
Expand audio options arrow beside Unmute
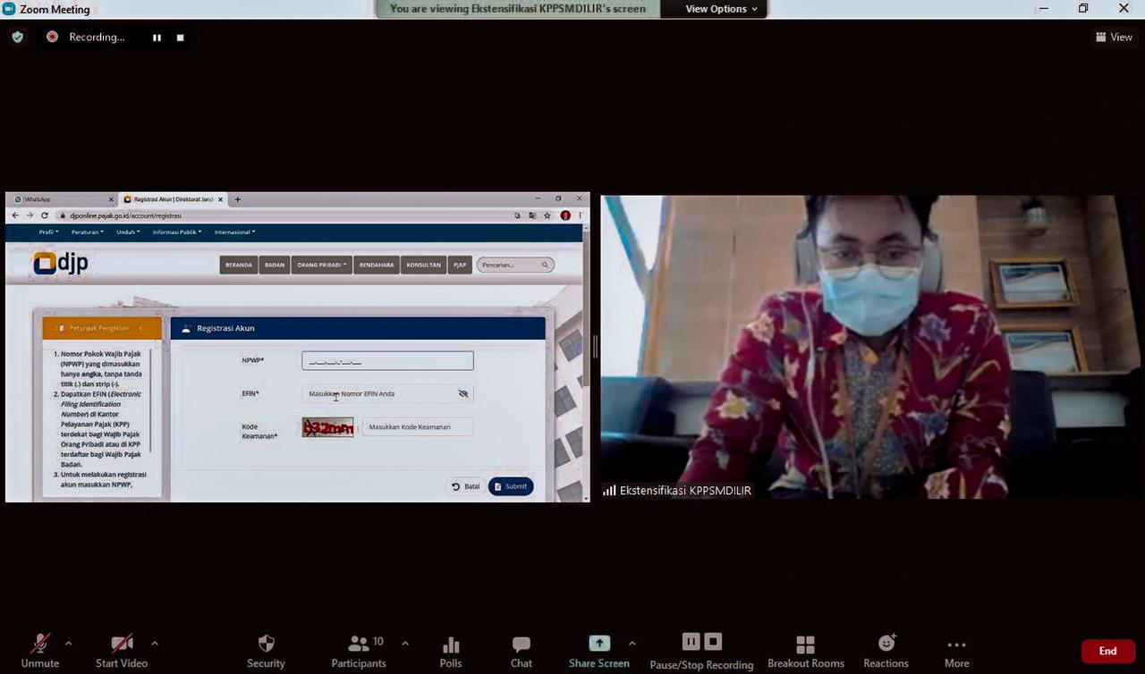coord(68,643)
